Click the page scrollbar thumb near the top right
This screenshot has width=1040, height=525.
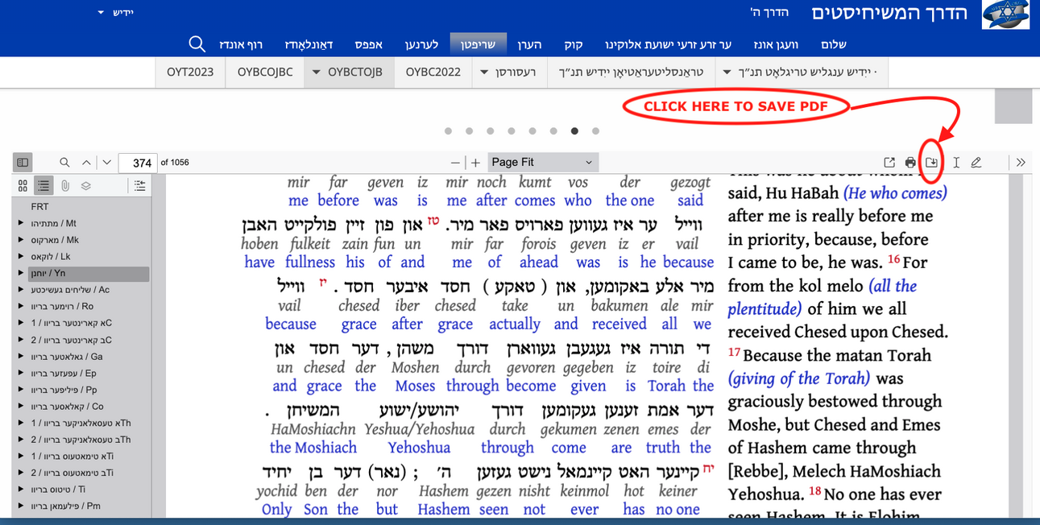(1013, 106)
